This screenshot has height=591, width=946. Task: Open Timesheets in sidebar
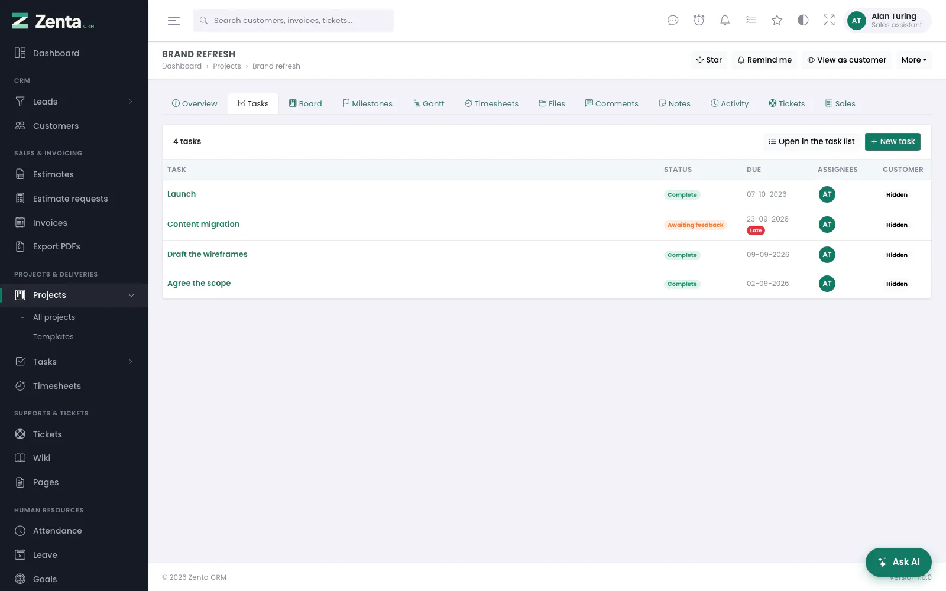74,386
